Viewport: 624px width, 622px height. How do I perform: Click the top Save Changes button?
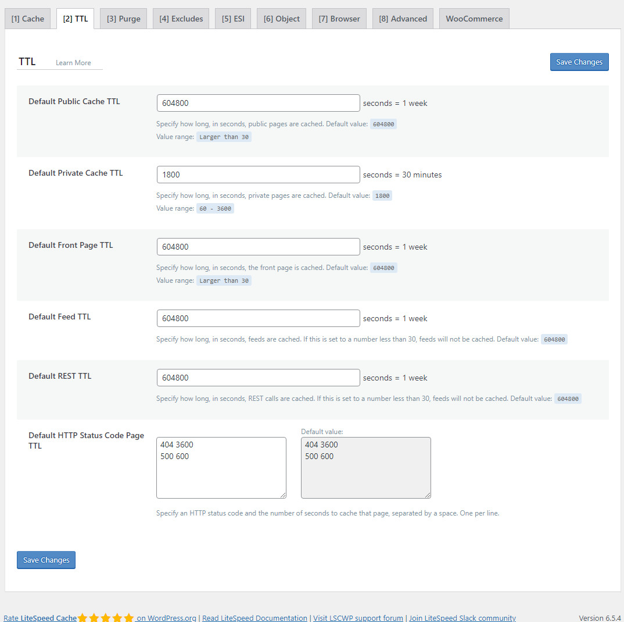tap(579, 62)
